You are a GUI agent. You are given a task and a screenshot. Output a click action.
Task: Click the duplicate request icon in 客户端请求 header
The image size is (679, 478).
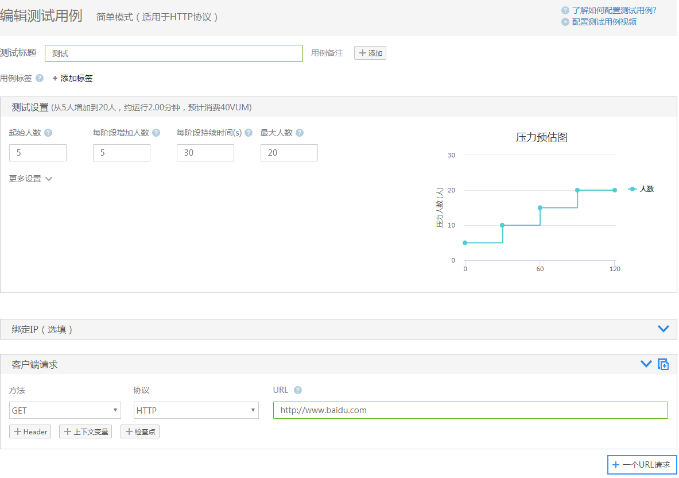[663, 364]
